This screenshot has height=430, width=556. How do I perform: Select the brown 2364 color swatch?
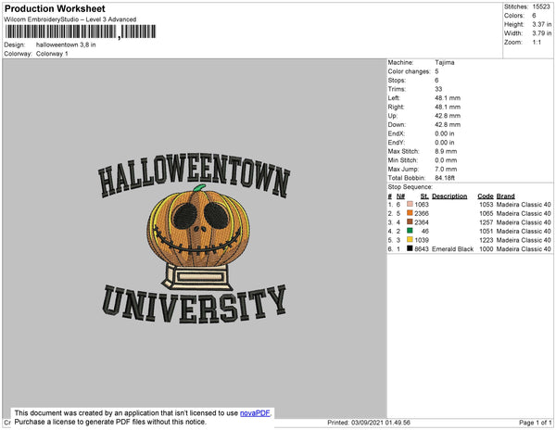[410, 221]
